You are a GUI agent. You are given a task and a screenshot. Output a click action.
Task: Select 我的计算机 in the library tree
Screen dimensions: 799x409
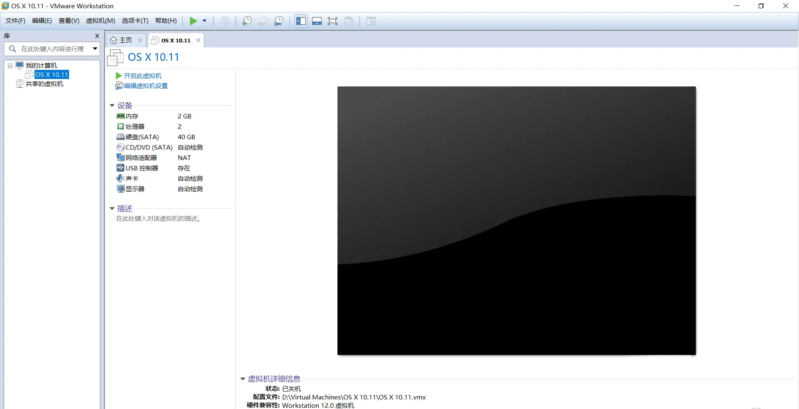pos(41,65)
